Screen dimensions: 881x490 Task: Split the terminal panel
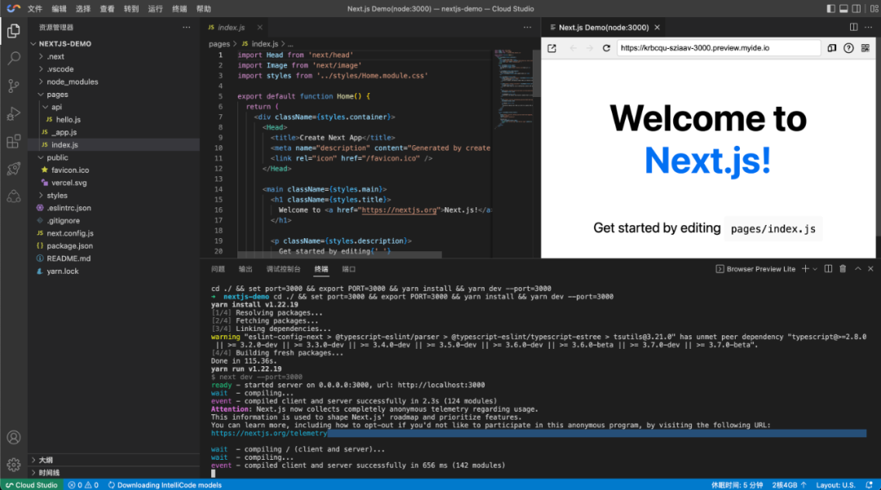pyautogui.click(x=828, y=269)
